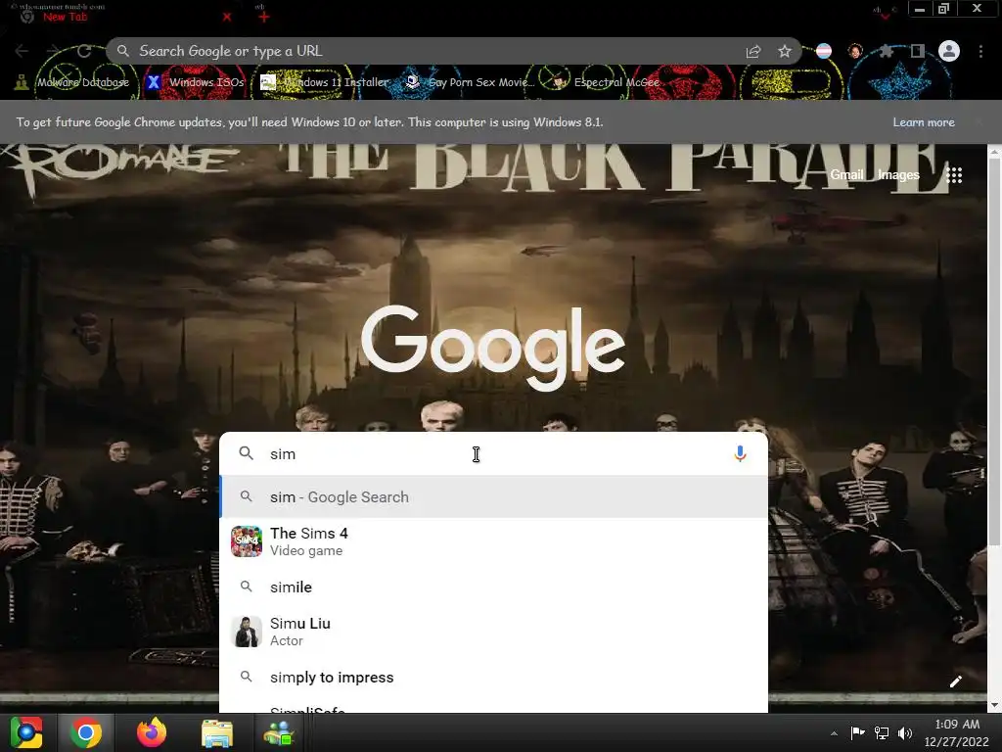Open the Chrome profile avatar menu
The width and height of the screenshot is (1002, 752).
tap(949, 51)
